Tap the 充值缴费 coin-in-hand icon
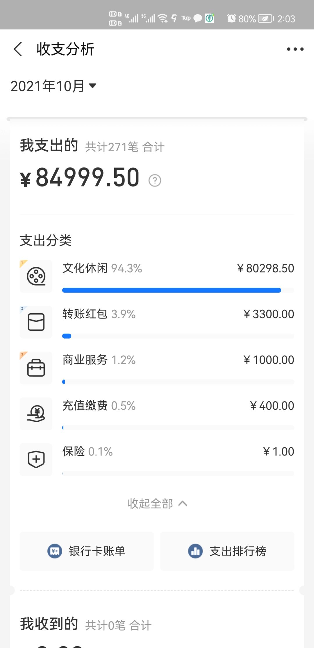The image size is (314, 648). pos(36,414)
